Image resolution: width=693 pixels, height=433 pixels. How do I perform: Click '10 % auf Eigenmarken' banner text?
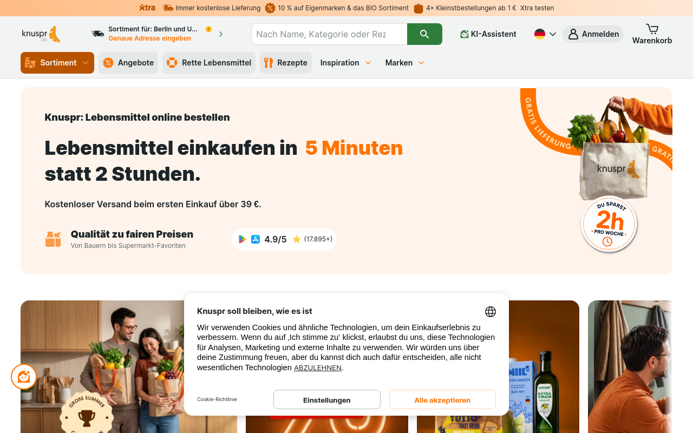tap(343, 8)
